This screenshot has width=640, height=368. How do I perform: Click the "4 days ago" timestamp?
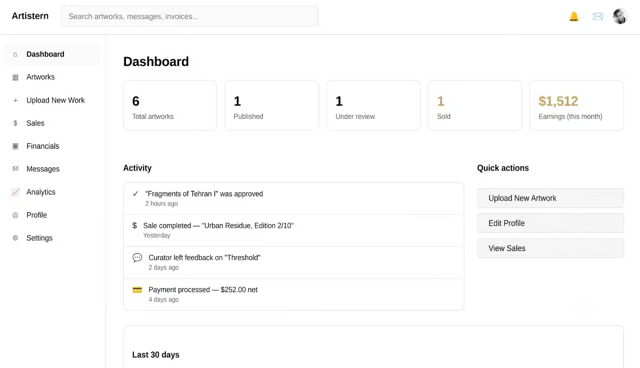[164, 300]
